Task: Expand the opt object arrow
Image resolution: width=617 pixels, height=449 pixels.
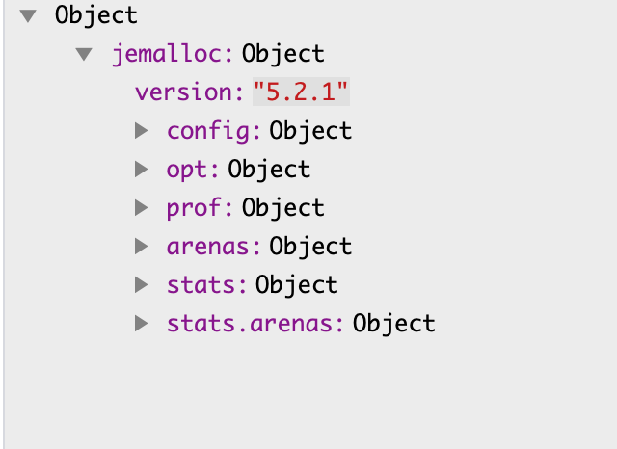Action: (142, 170)
